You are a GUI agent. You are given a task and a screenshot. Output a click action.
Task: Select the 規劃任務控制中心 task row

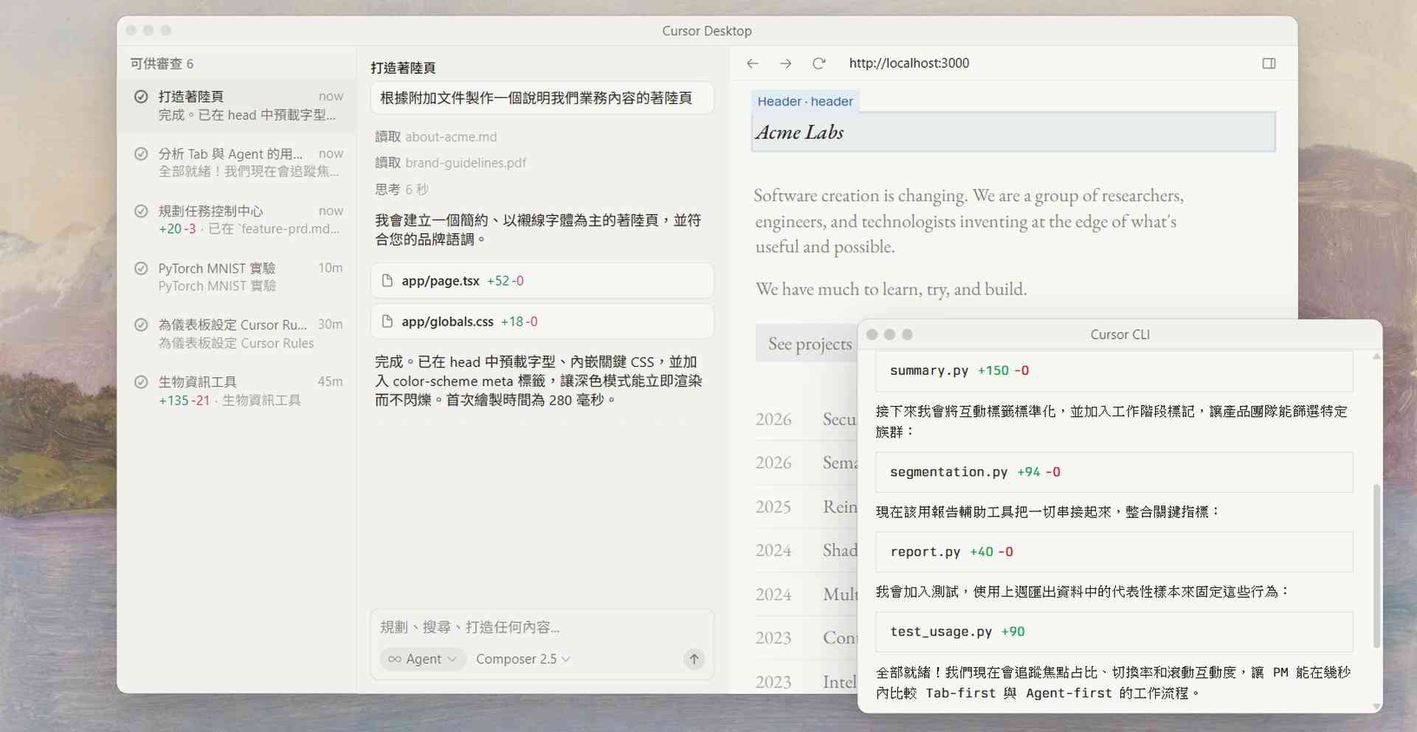[238, 219]
